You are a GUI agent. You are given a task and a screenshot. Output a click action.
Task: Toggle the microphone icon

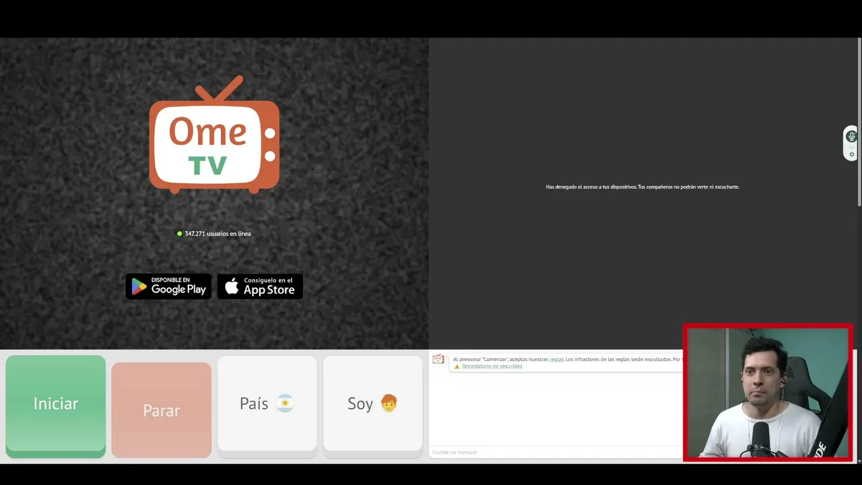(x=851, y=136)
